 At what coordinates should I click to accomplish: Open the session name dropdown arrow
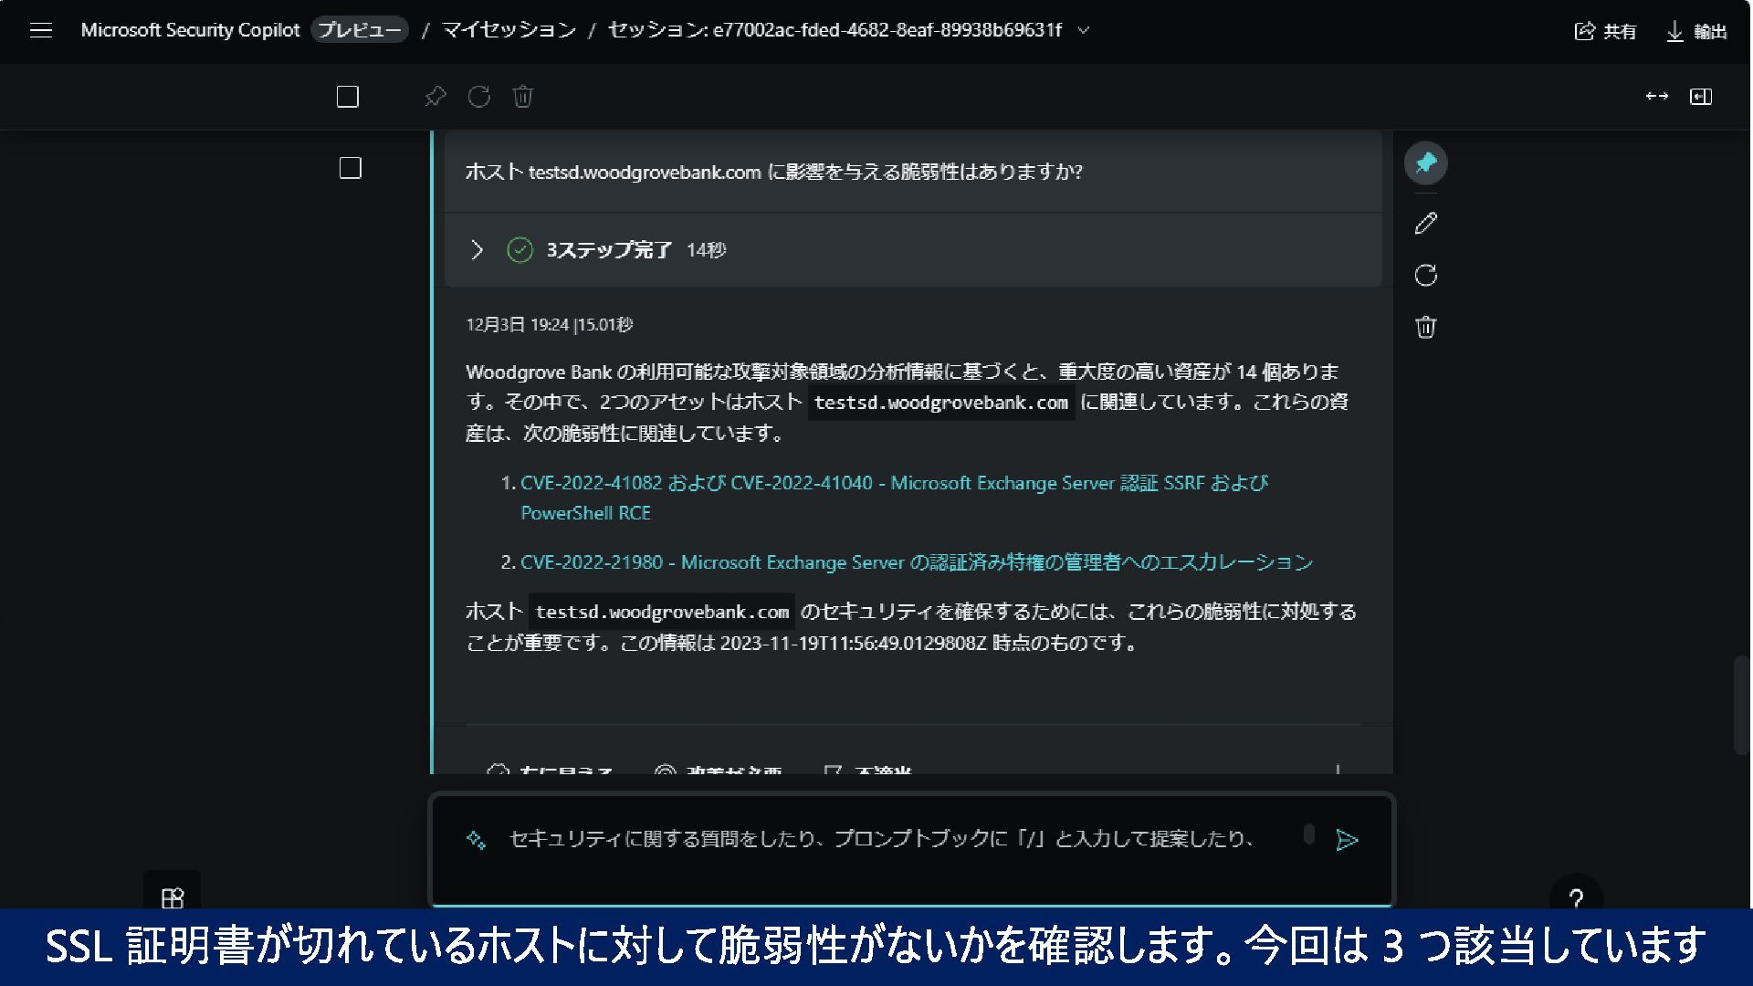[x=1084, y=30]
